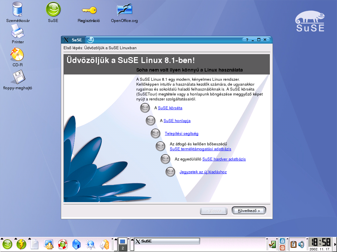The width and height of the screenshot is (337, 252).
Task: Open the SuSE körséta link
Action: click(x=170, y=108)
